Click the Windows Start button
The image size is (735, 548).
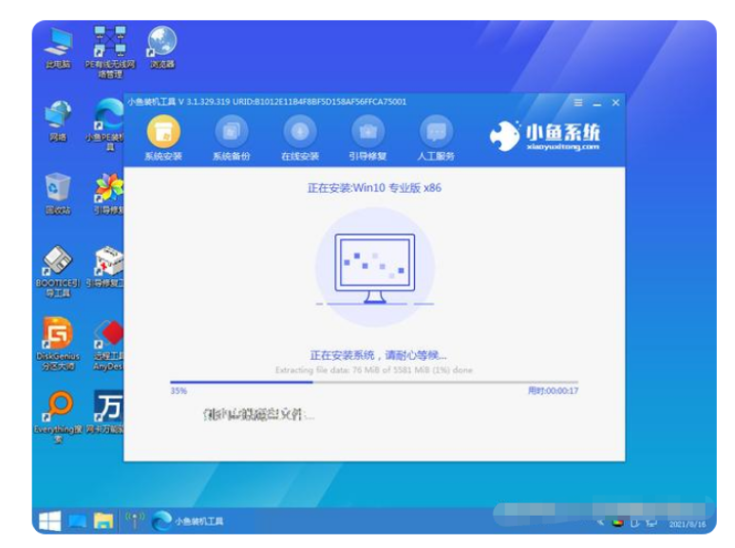point(50,520)
